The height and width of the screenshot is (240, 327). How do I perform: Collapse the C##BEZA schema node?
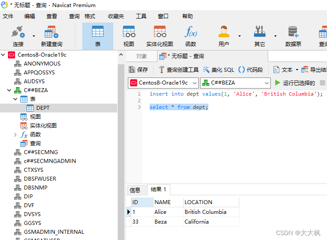(9, 90)
